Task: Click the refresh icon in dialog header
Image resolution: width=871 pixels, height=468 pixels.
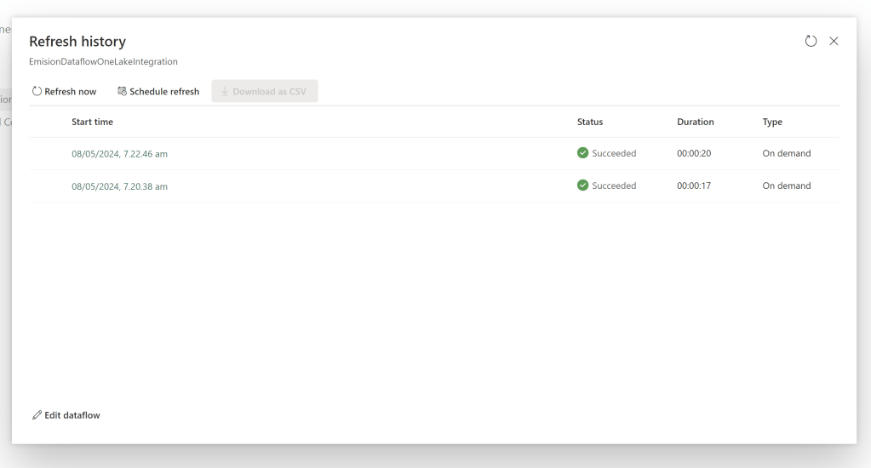Action: pyautogui.click(x=811, y=41)
